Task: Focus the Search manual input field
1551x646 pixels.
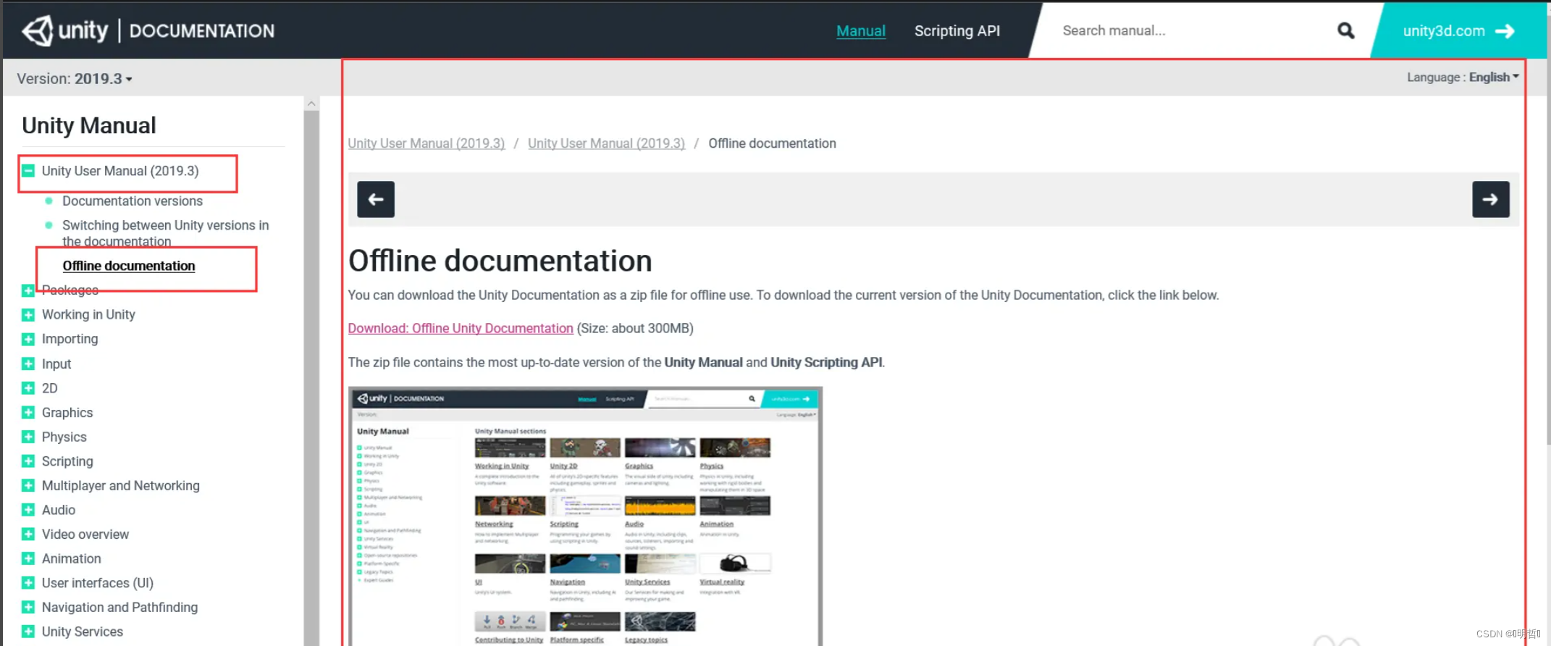Action: point(1188,30)
